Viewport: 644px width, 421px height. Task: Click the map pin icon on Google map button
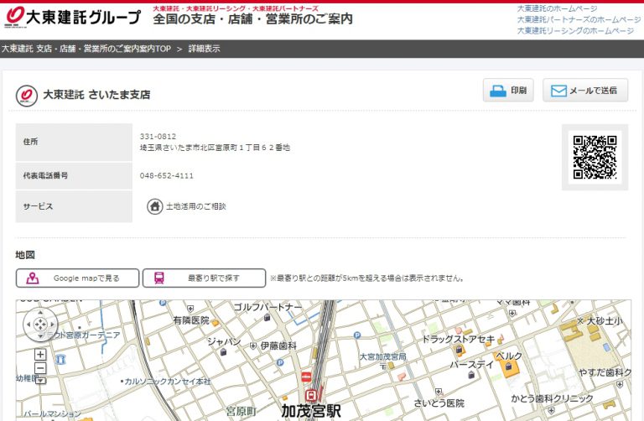[33, 278]
